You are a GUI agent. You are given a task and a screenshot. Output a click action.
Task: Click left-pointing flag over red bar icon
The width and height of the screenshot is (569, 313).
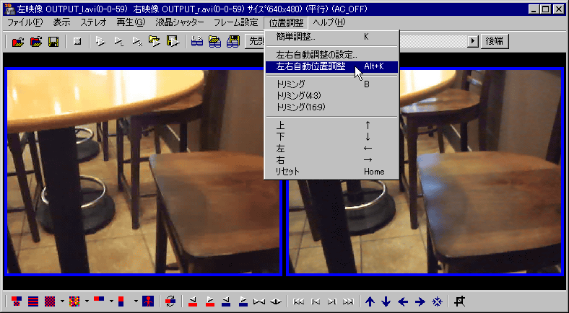[193, 301]
